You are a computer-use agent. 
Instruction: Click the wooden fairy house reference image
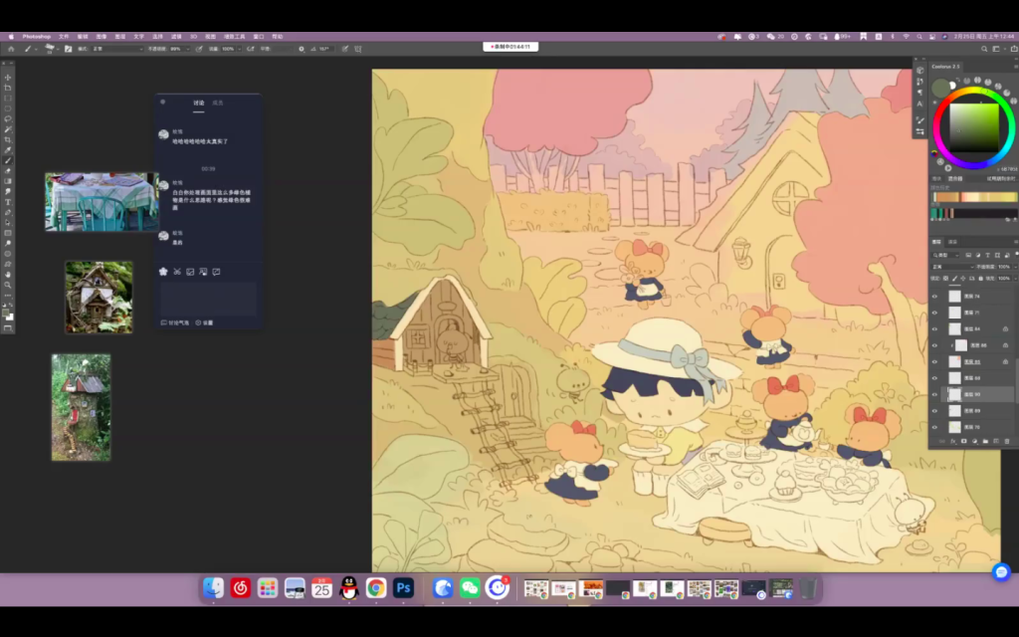point(99,297)
